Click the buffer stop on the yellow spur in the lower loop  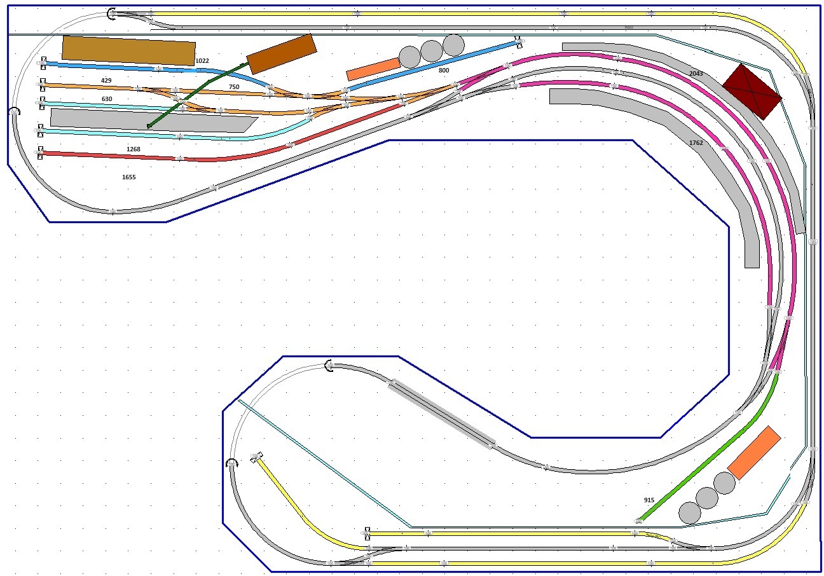257,457
